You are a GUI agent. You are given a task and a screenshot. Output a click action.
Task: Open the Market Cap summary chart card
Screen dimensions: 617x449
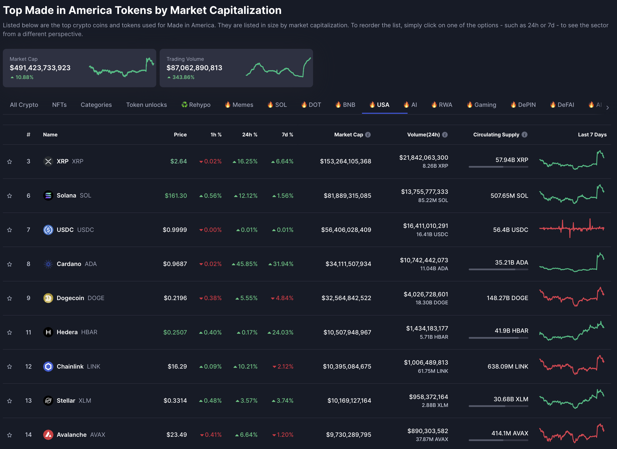pos(80,68)
